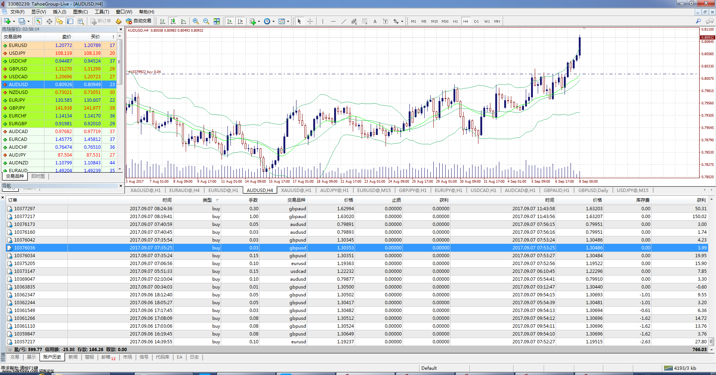Image resolution: width=716 pixels, height=375 pixels.
Task: Toggle the chart Auto Scroll icon
Action: coord(230,21)
